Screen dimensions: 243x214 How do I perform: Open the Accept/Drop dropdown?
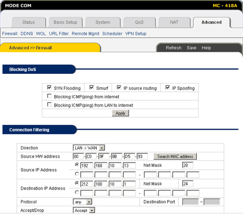[84, 210]
